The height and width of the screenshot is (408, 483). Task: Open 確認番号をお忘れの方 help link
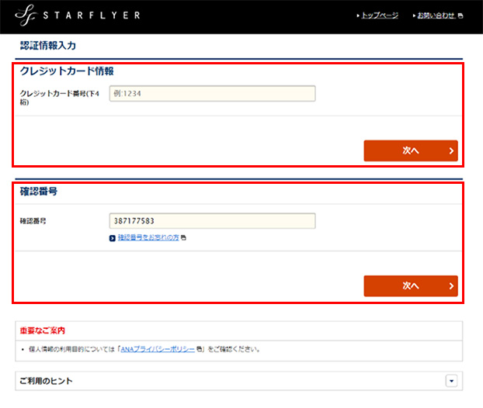coord(148,238)
